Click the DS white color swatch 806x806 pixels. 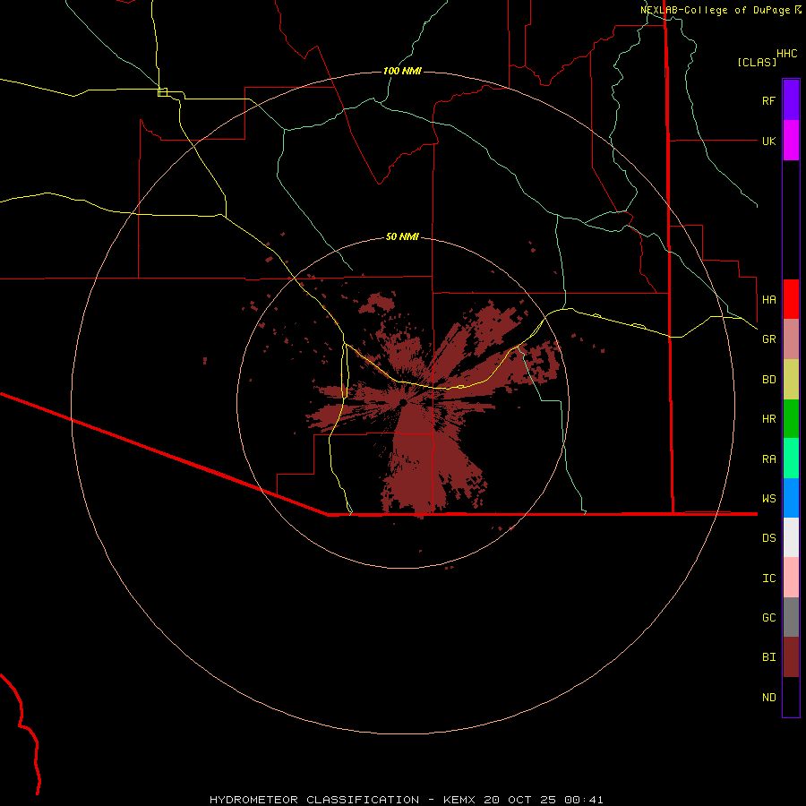(791, 537)
